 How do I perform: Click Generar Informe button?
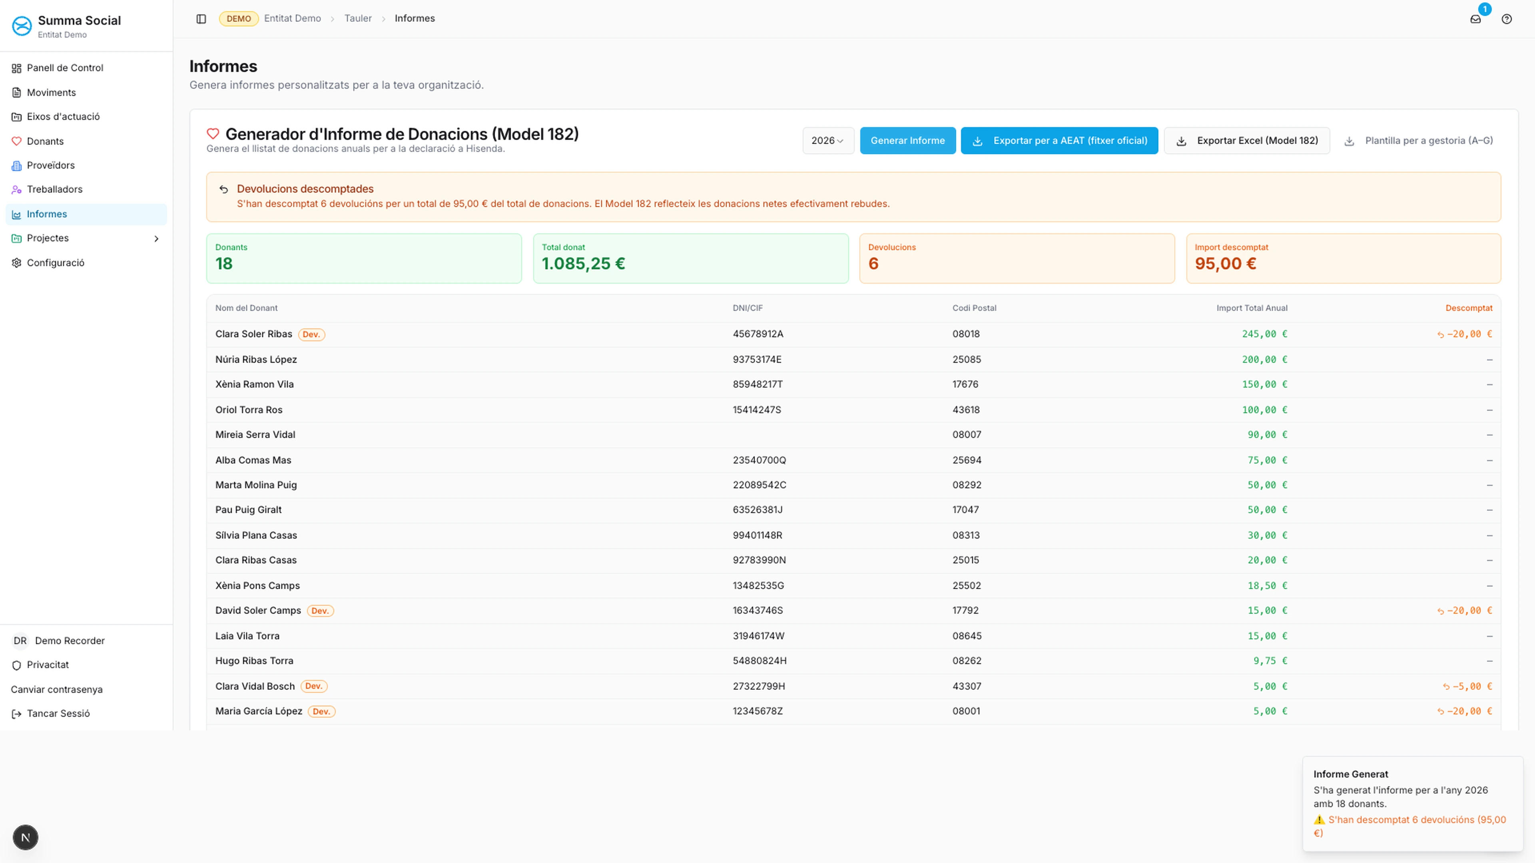coord(907,141)
